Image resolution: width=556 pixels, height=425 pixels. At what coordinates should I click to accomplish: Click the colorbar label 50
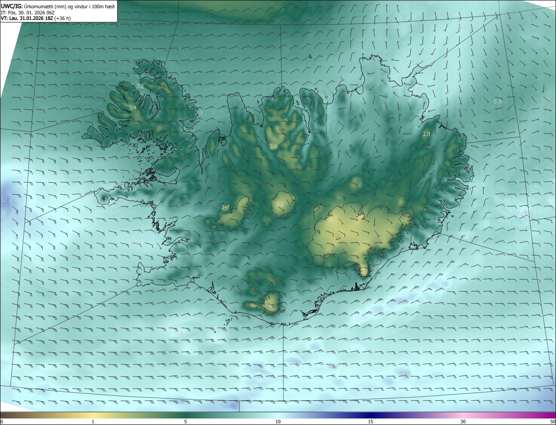point(553,422)
